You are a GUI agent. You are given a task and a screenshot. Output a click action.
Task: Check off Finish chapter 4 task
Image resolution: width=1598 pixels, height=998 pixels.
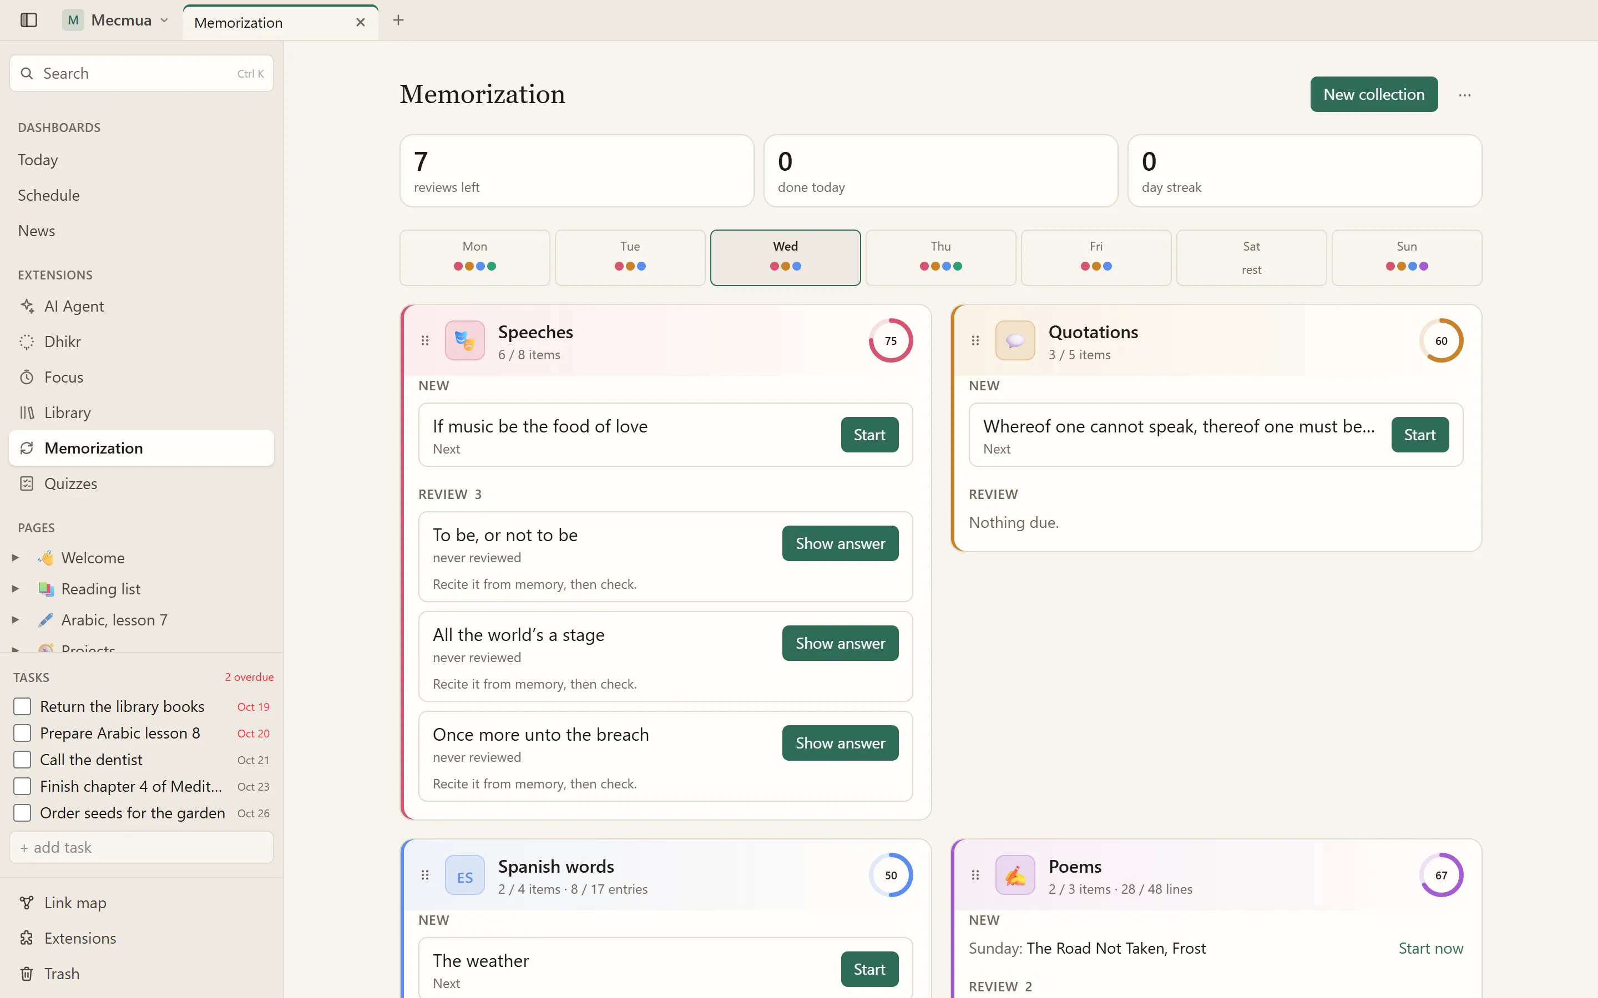point(22,786)
